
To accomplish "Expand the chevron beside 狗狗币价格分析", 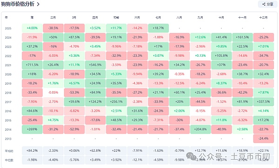I will click(x=38, y=4).
